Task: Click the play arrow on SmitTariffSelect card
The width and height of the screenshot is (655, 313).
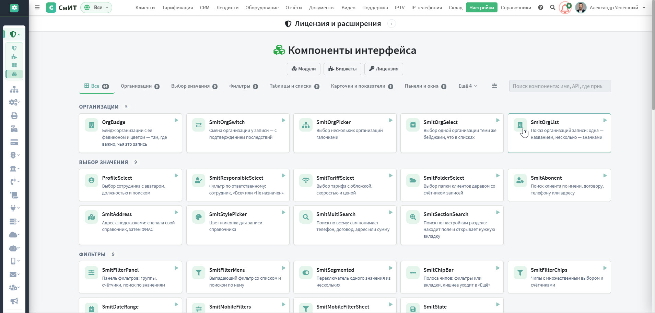Action: point(390,176)
